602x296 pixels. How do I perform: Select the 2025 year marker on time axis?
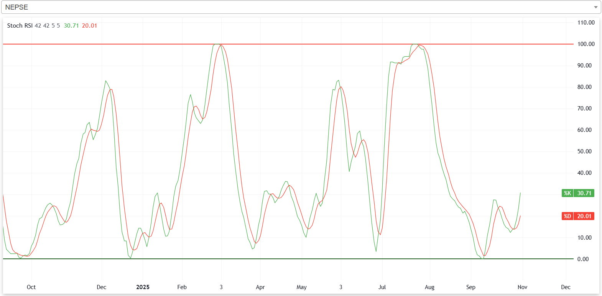[x=143, y=287]
